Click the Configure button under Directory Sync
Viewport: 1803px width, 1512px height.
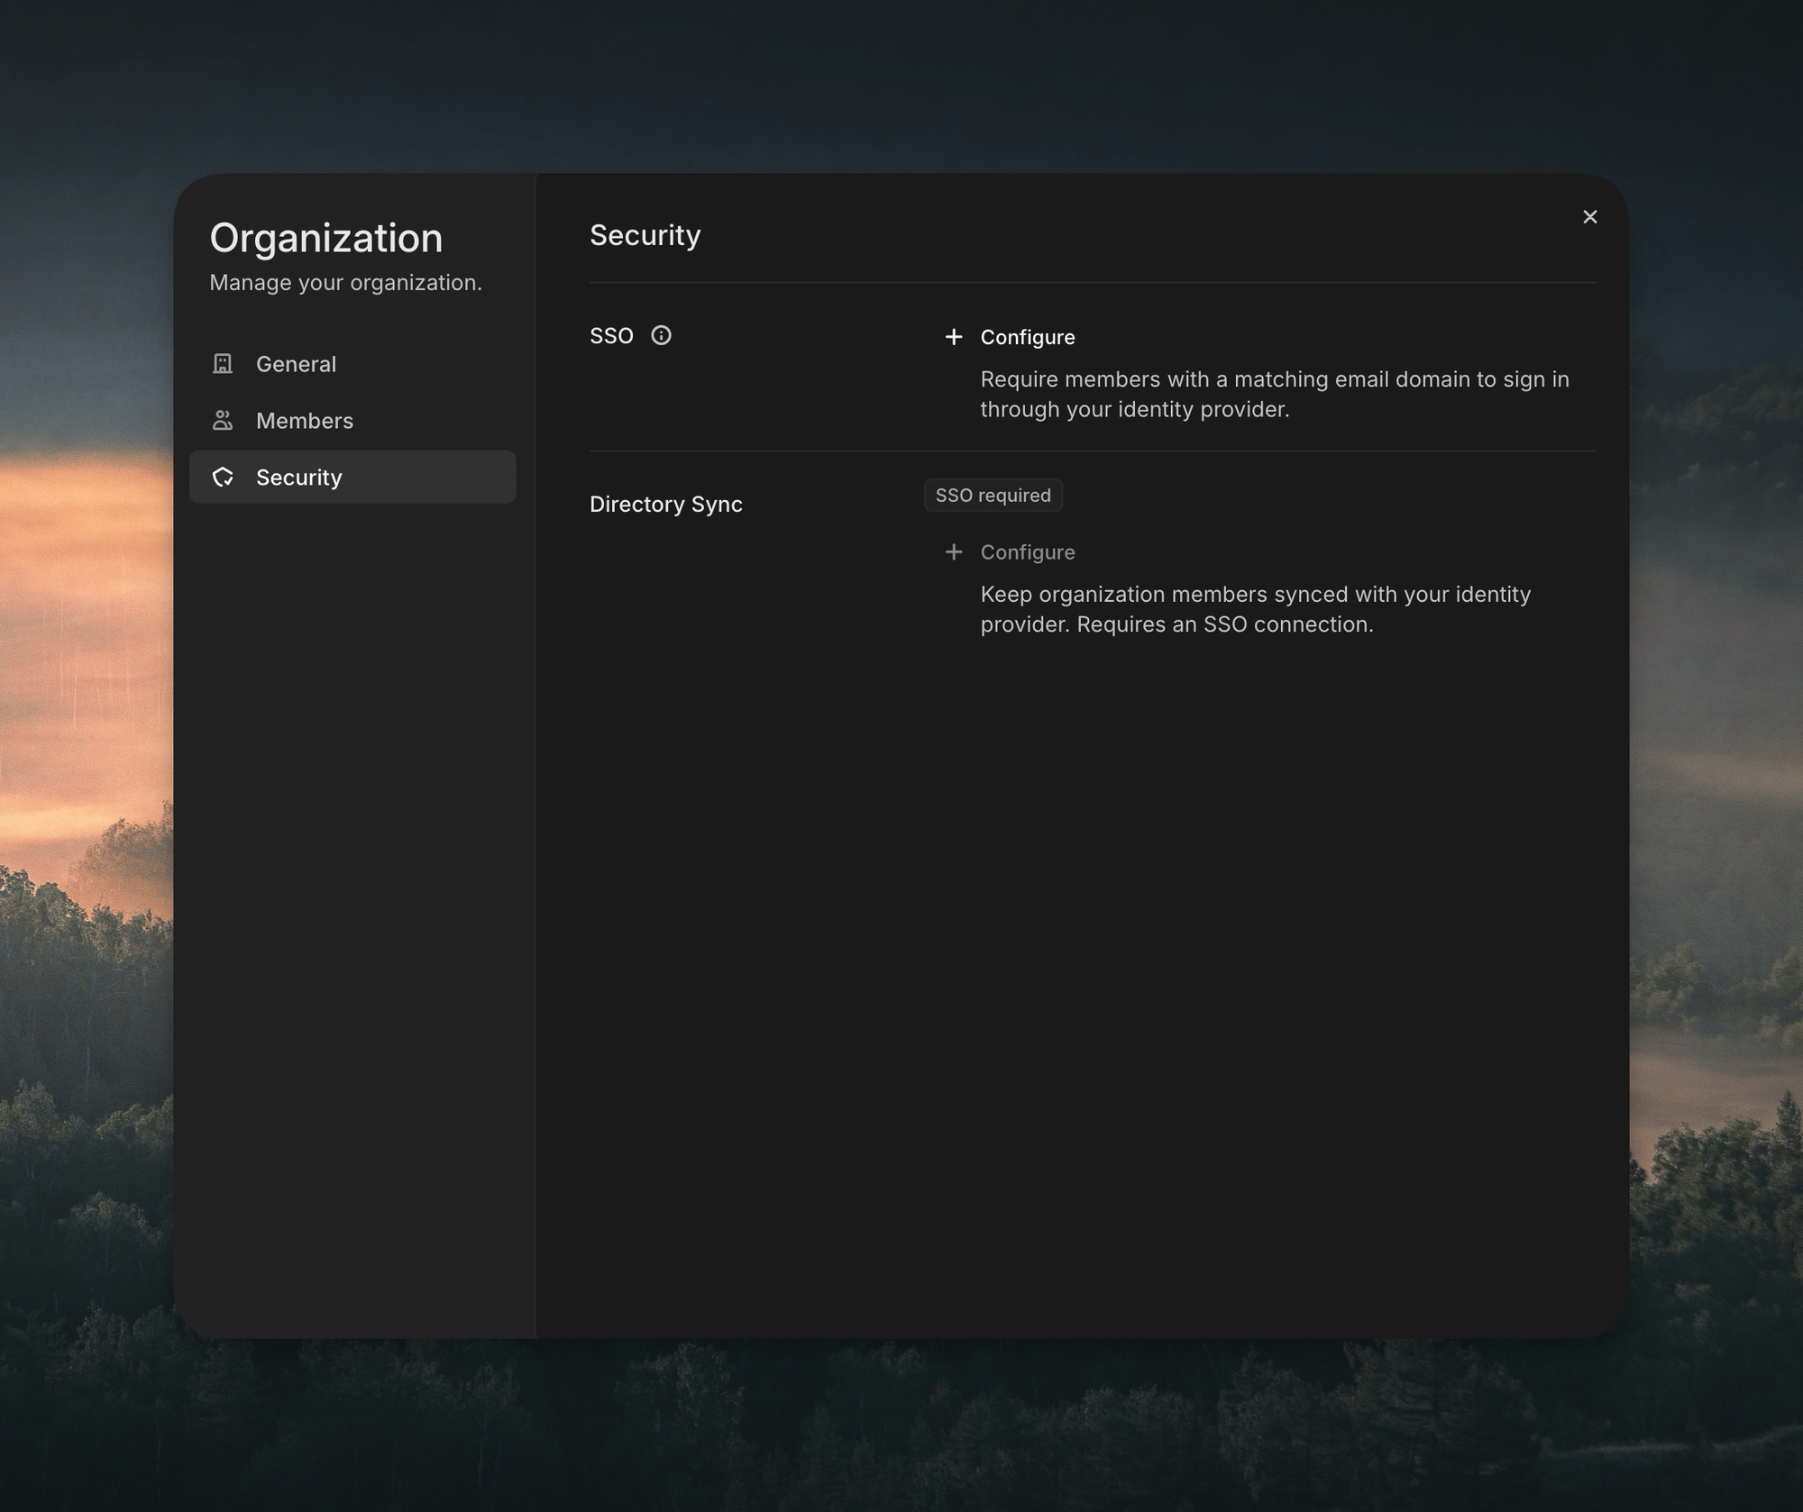pyautogui.click(x=1010, y=551)
